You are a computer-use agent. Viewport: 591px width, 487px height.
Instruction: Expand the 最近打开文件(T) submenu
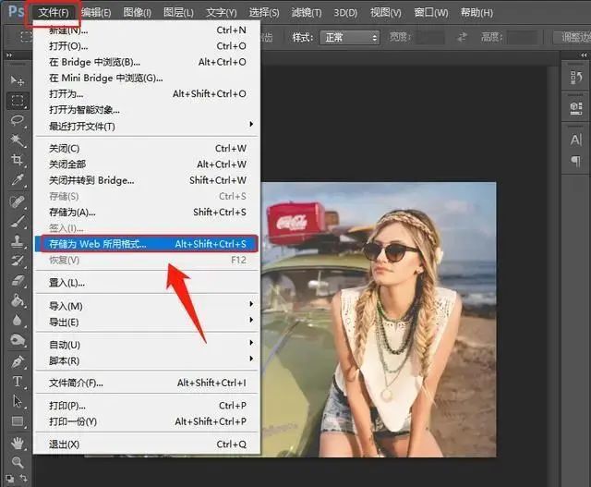point(147,126)
